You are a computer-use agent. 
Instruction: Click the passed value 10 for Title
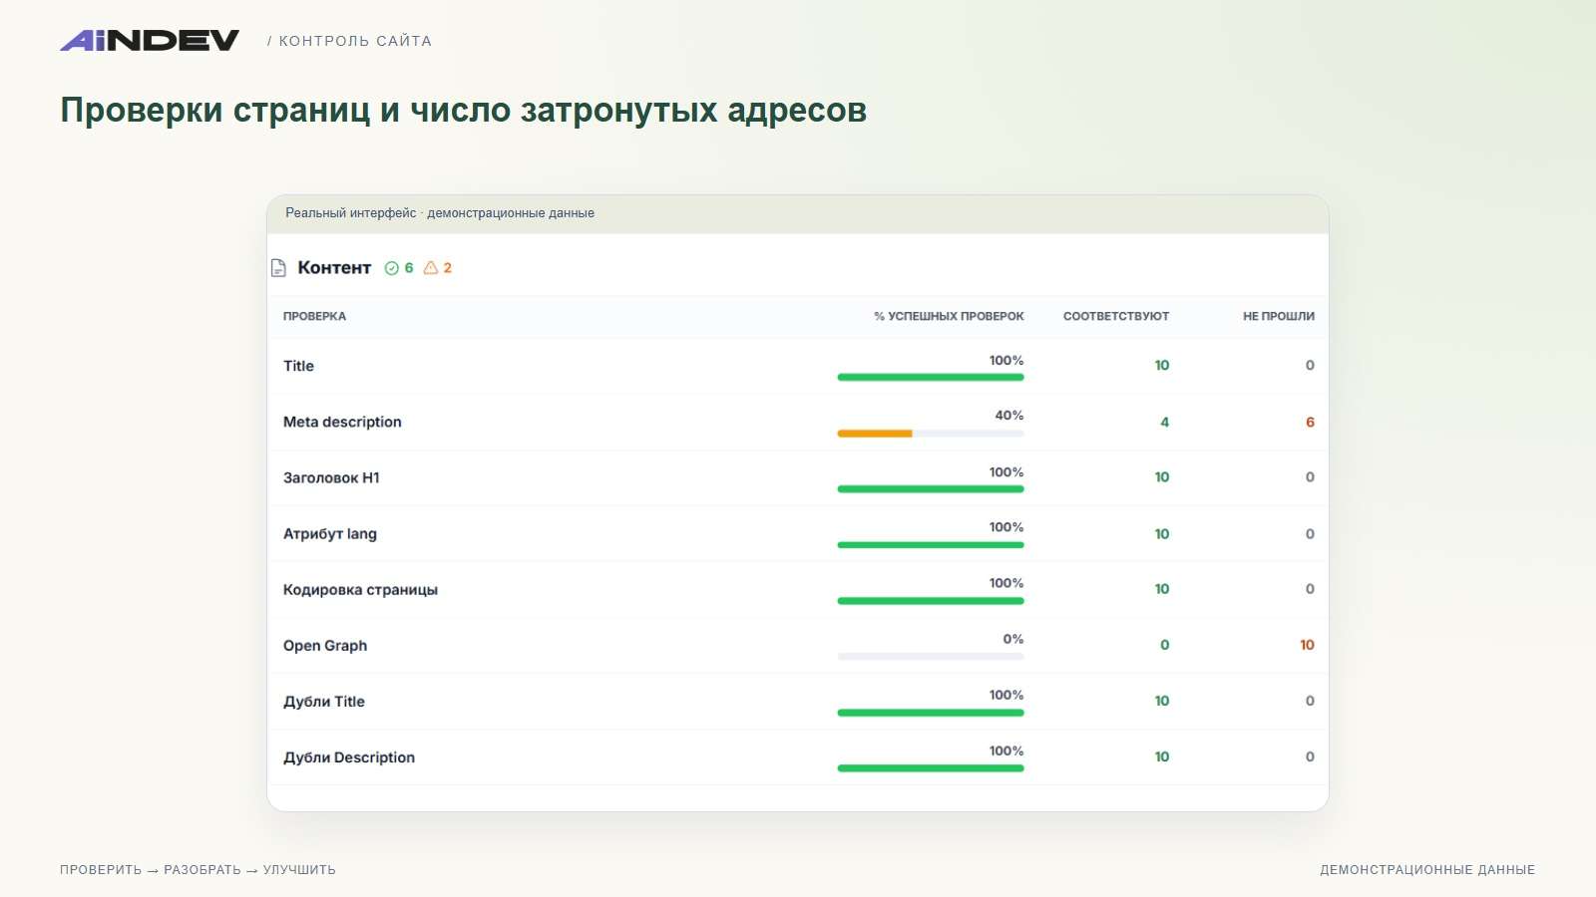tap(1162, 366)
